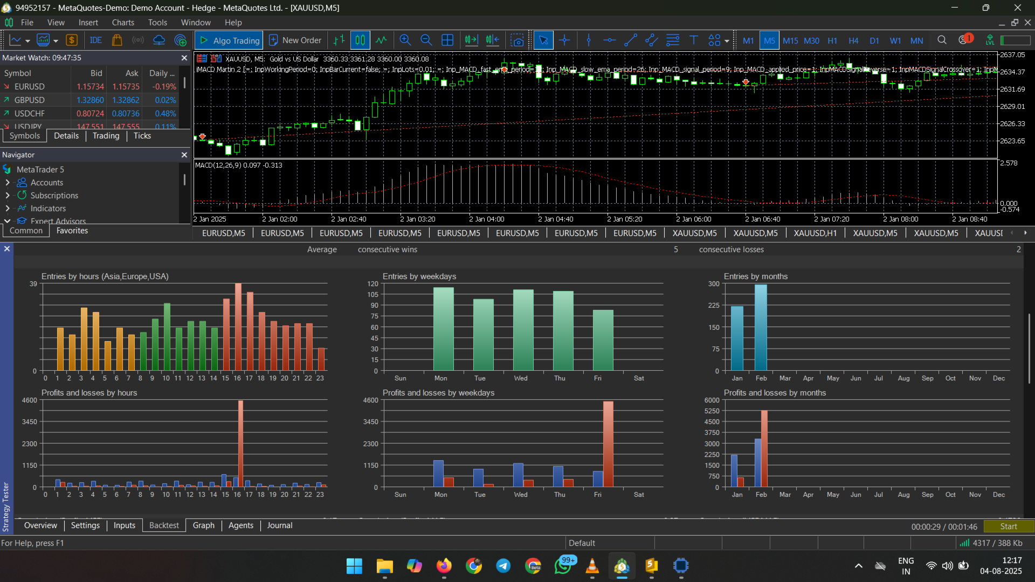Draw a horizontal line object
Screen dimensions: 1035x582
click(610, 40)
